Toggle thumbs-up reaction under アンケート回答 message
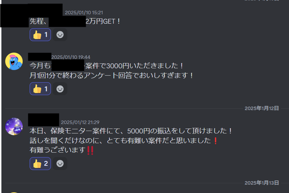 pyautogui.click(x=40, y=89)
